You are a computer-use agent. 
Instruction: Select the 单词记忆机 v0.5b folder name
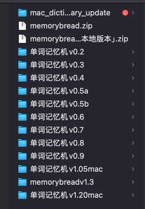click(59, 104)
